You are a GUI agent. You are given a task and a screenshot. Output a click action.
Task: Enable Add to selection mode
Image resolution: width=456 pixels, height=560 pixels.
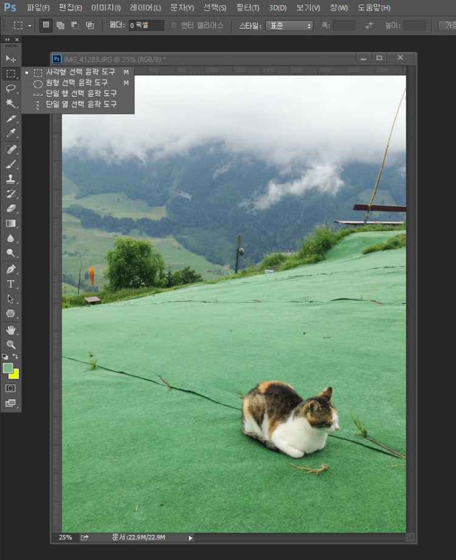[61, 26]
